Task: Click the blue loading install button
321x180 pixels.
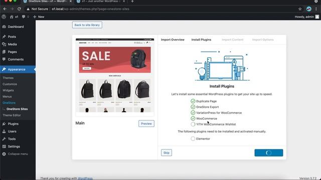Action: point(269,153)
